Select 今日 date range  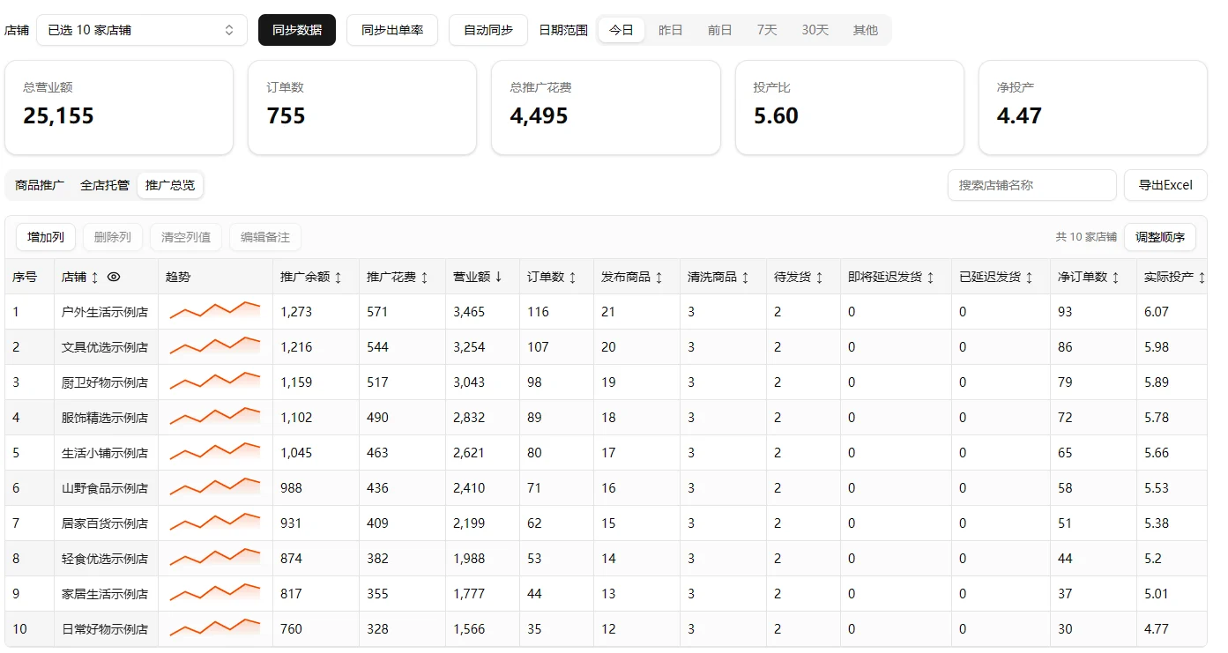[621, 30]
